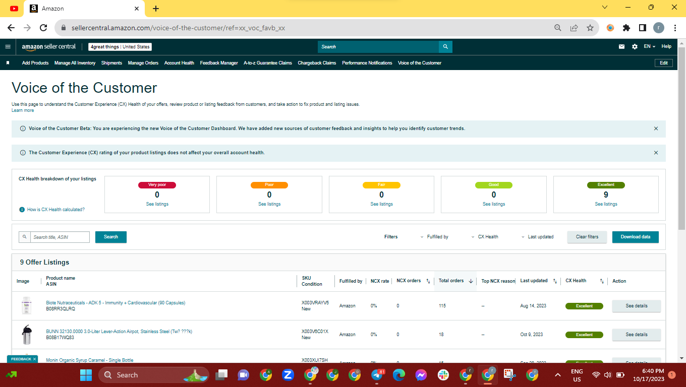Open Performance Notifications
The image size is (686, 387).
click(367, 63)
